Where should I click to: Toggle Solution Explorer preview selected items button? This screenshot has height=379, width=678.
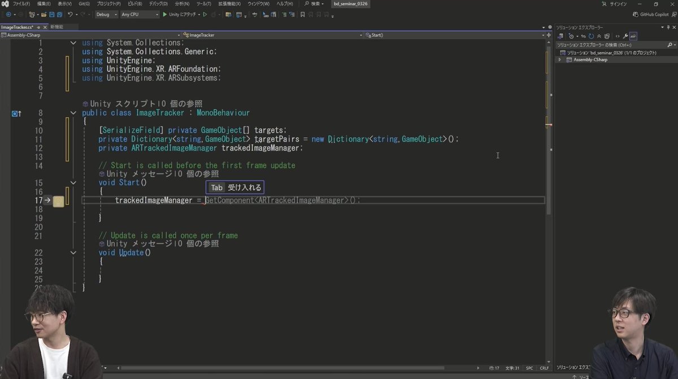pos(633,36)
